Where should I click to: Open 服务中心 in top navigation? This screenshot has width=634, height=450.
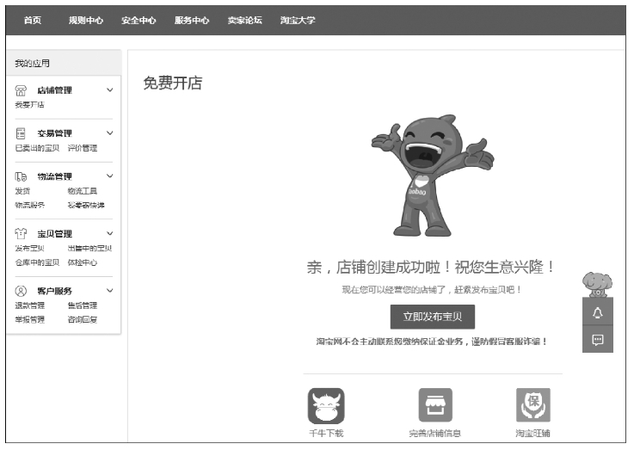point(192,20)
